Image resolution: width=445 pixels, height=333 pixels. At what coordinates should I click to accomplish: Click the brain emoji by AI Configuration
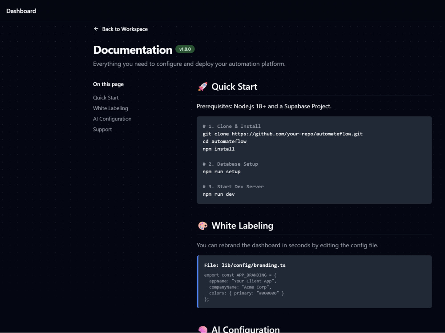point(202,329)
